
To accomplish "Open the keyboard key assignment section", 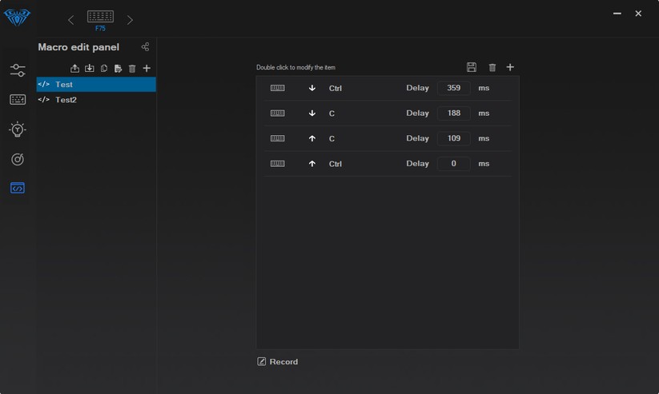I will [x=18, y=100].
